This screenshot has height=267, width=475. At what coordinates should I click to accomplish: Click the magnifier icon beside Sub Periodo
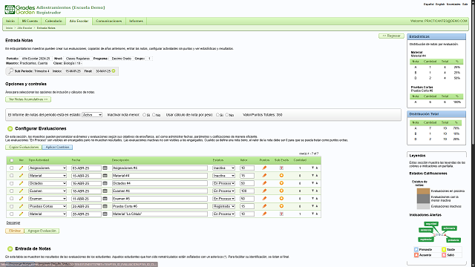[11, 71]
